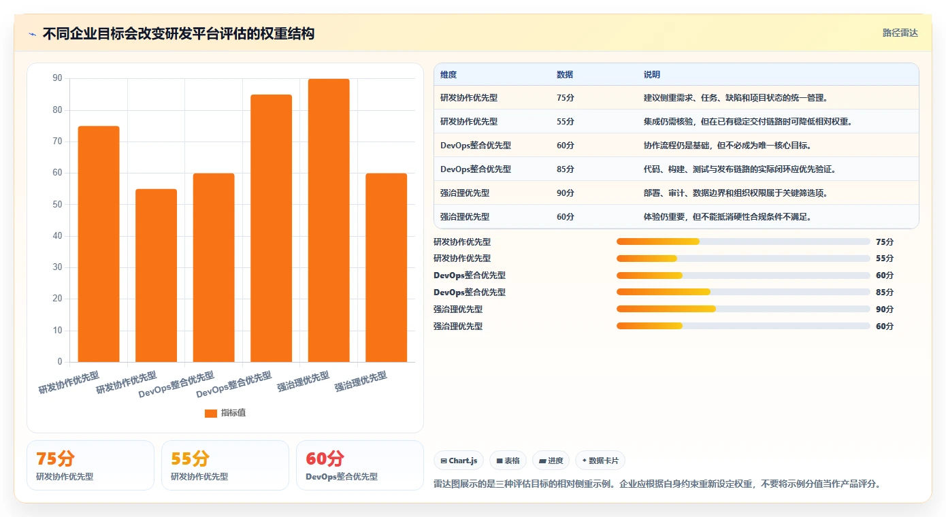Click the 85分 value beside progress bar
This screenshot has width=946, height=517.
[x=885, y=293]
